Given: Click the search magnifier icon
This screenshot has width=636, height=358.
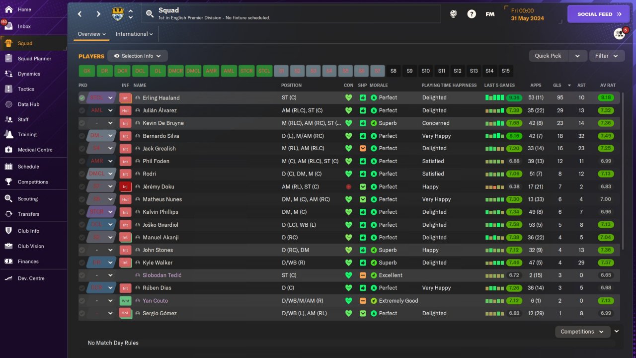Looking at the screenshot, I should [x=150, y=14].
